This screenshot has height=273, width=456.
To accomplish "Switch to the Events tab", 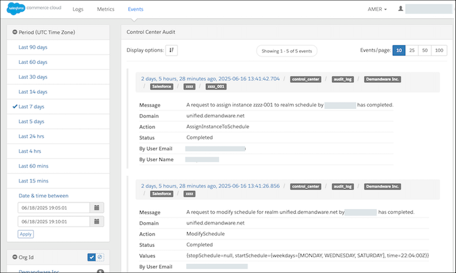I will [135, 9].
